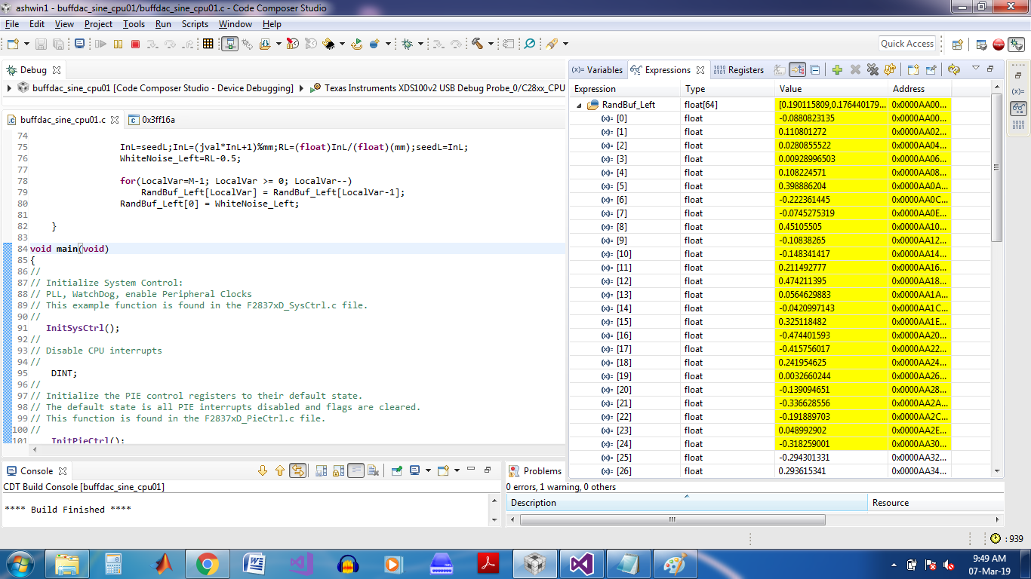Screen dimensions: 1031x579
Task: Open the Project menu
Action: [x=98, y=24]
